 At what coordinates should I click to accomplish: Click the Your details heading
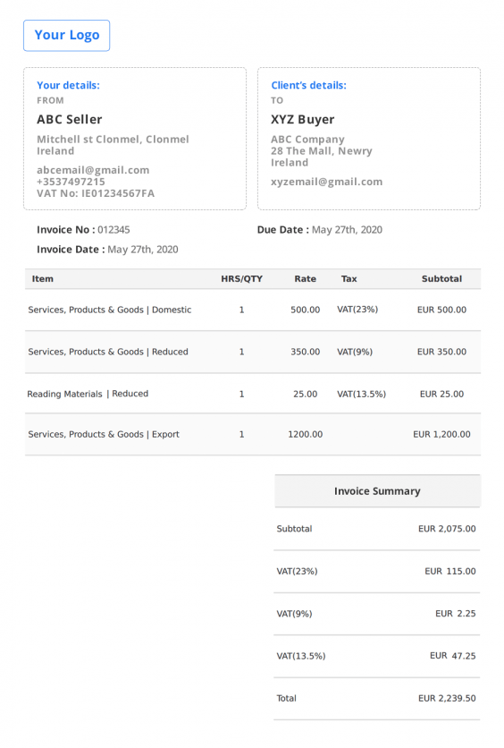pyautogui.click(x=69, y=85)
